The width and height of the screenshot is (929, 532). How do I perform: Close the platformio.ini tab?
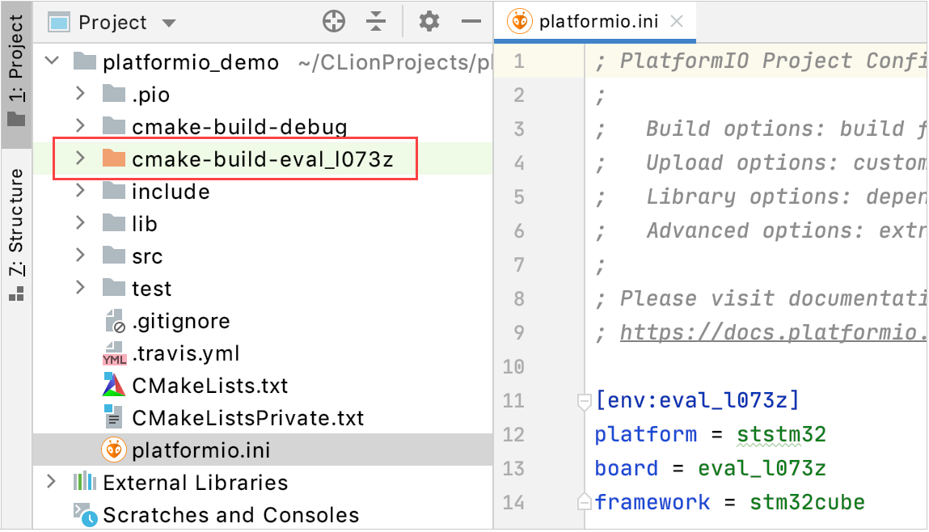[x=678, y=22]
